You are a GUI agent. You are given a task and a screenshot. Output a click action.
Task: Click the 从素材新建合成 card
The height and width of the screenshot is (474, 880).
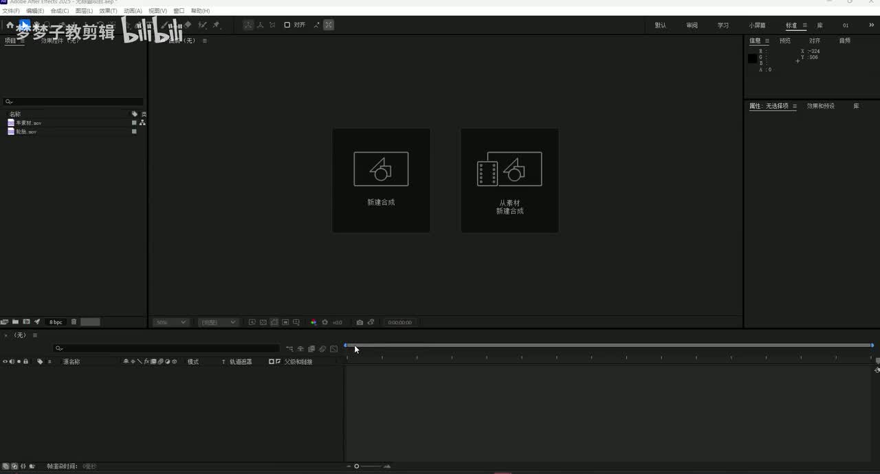coord(509,181)
